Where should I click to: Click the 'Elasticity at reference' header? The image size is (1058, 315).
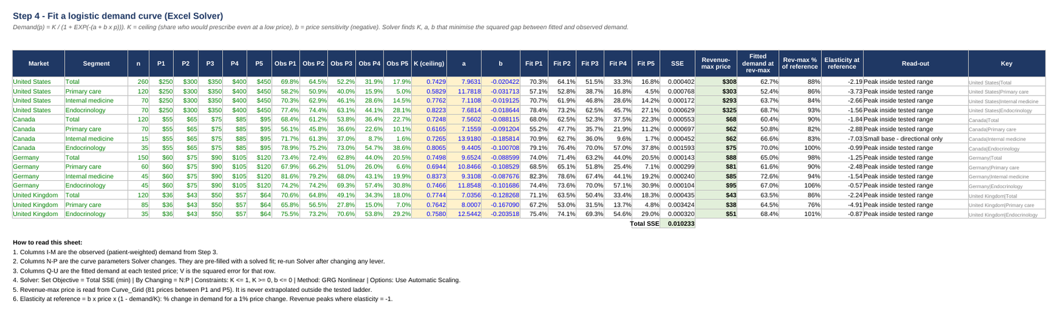[842, 63]
